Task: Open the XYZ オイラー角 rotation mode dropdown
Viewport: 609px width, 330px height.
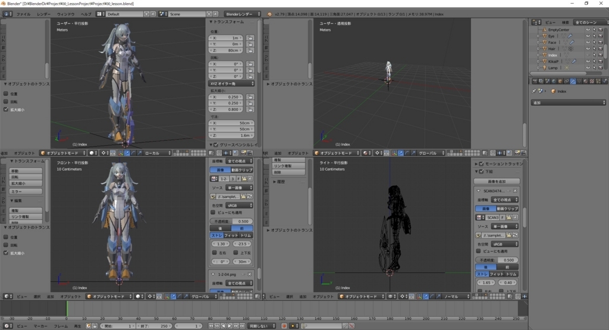Action: [x=231, y=83]
